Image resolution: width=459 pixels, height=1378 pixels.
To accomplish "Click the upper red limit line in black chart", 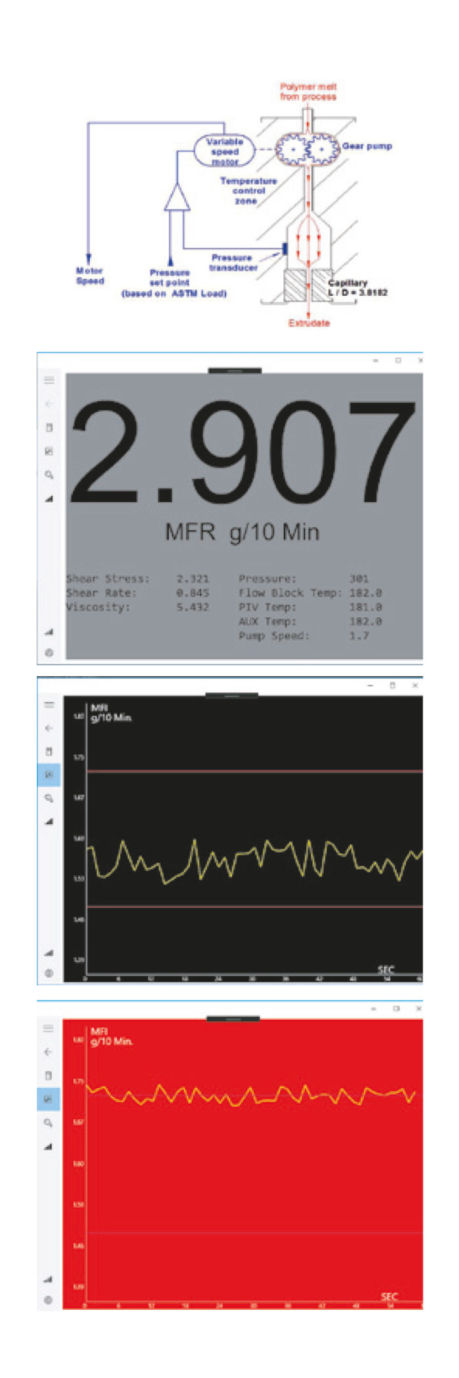I will (x=254, y=771).
